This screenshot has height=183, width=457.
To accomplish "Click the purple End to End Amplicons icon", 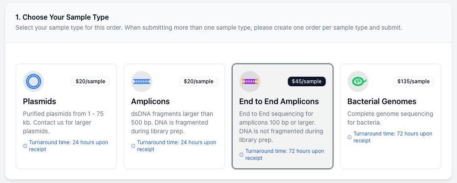I will (x=250, y=82).
